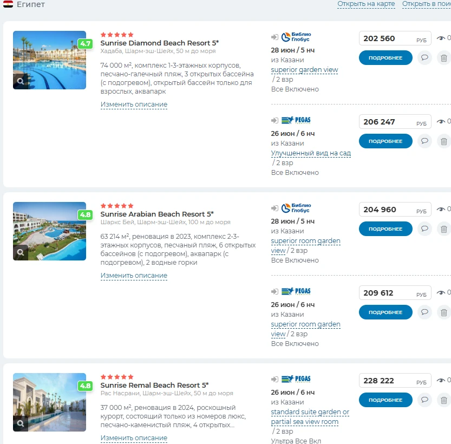Click arrow icon beside Biblio Globus 204 960 offer
Screen dimensions: 451x444
pyautogui.click(x=274, y=208)
